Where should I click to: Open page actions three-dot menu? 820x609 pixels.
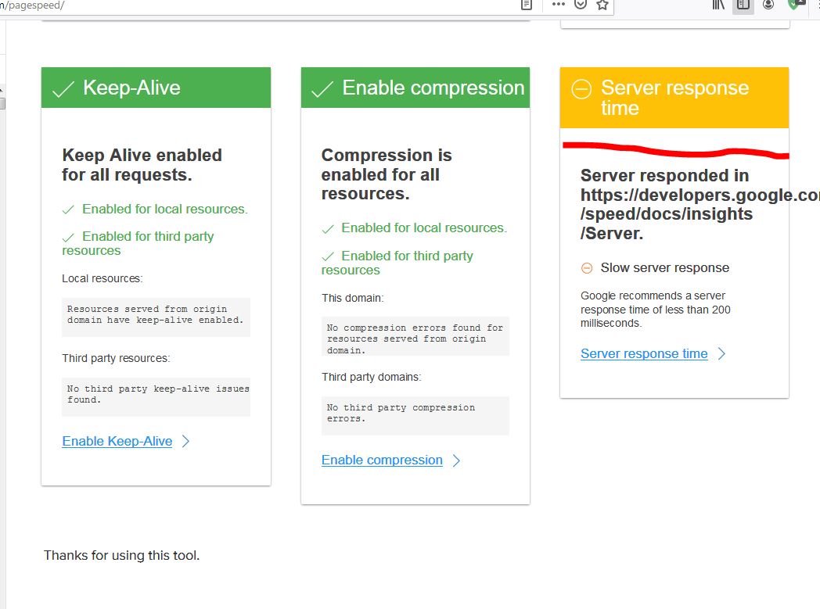(x=558, y=5)
